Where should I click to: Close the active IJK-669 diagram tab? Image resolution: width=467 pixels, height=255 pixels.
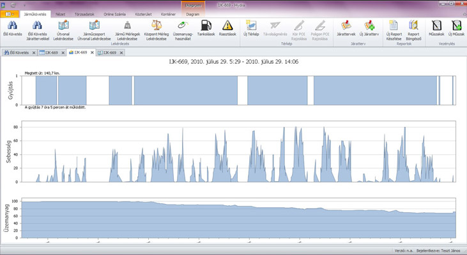92,52
